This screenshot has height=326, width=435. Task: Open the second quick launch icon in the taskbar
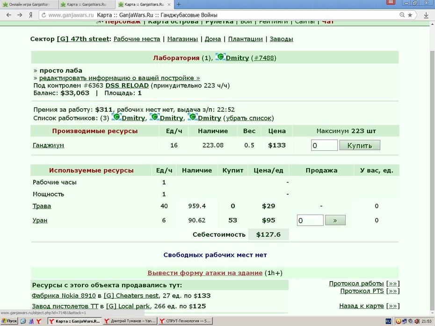[x=31, y=321]
